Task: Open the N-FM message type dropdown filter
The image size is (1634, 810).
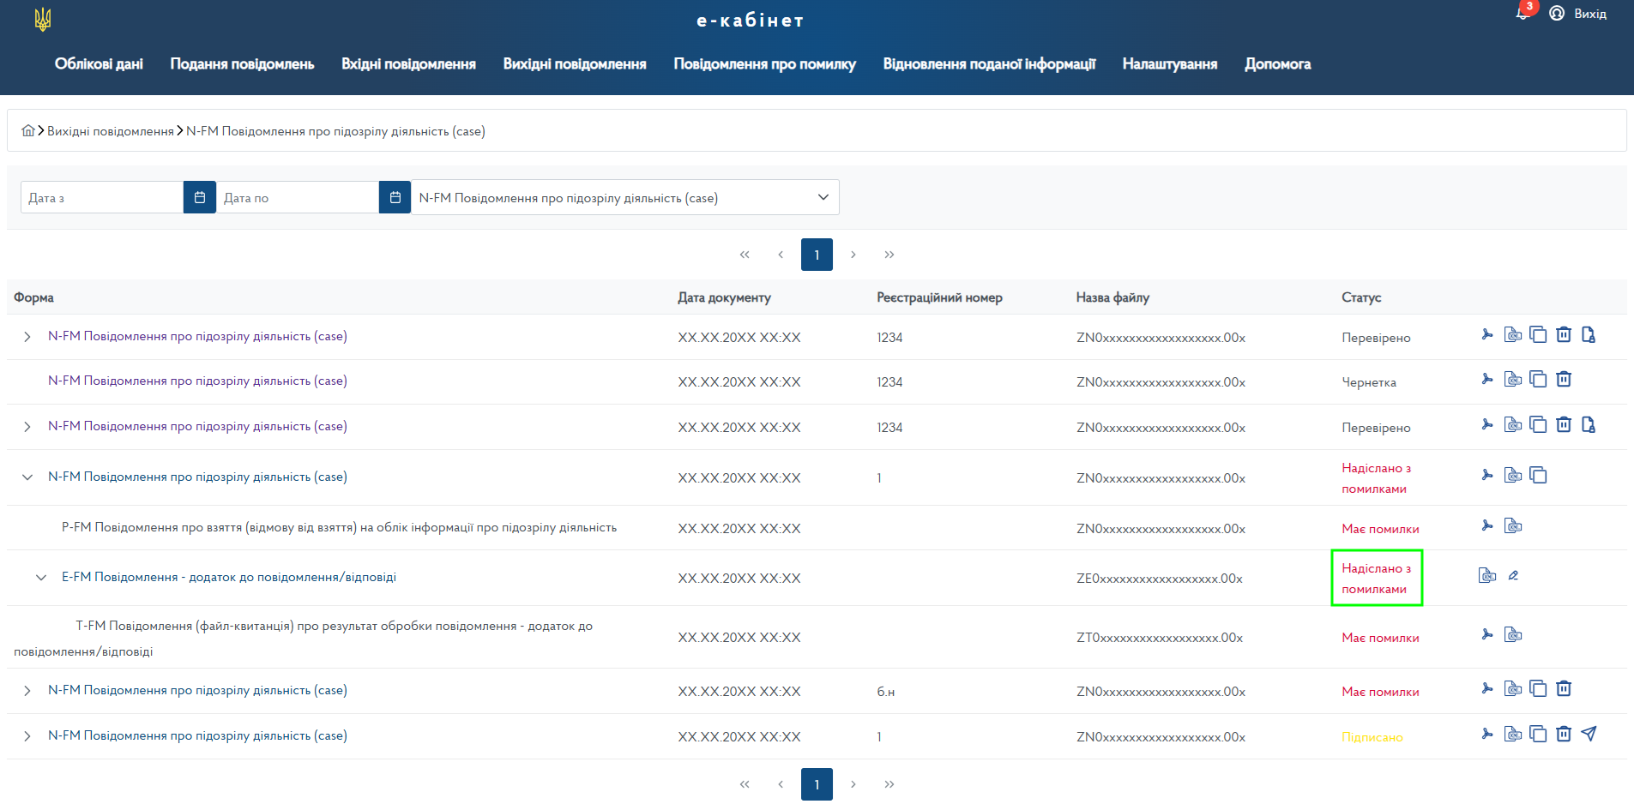Action: [625, 197]
